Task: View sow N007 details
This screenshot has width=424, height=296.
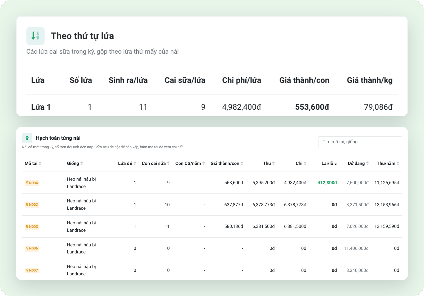Action: [x=32, y=270]
